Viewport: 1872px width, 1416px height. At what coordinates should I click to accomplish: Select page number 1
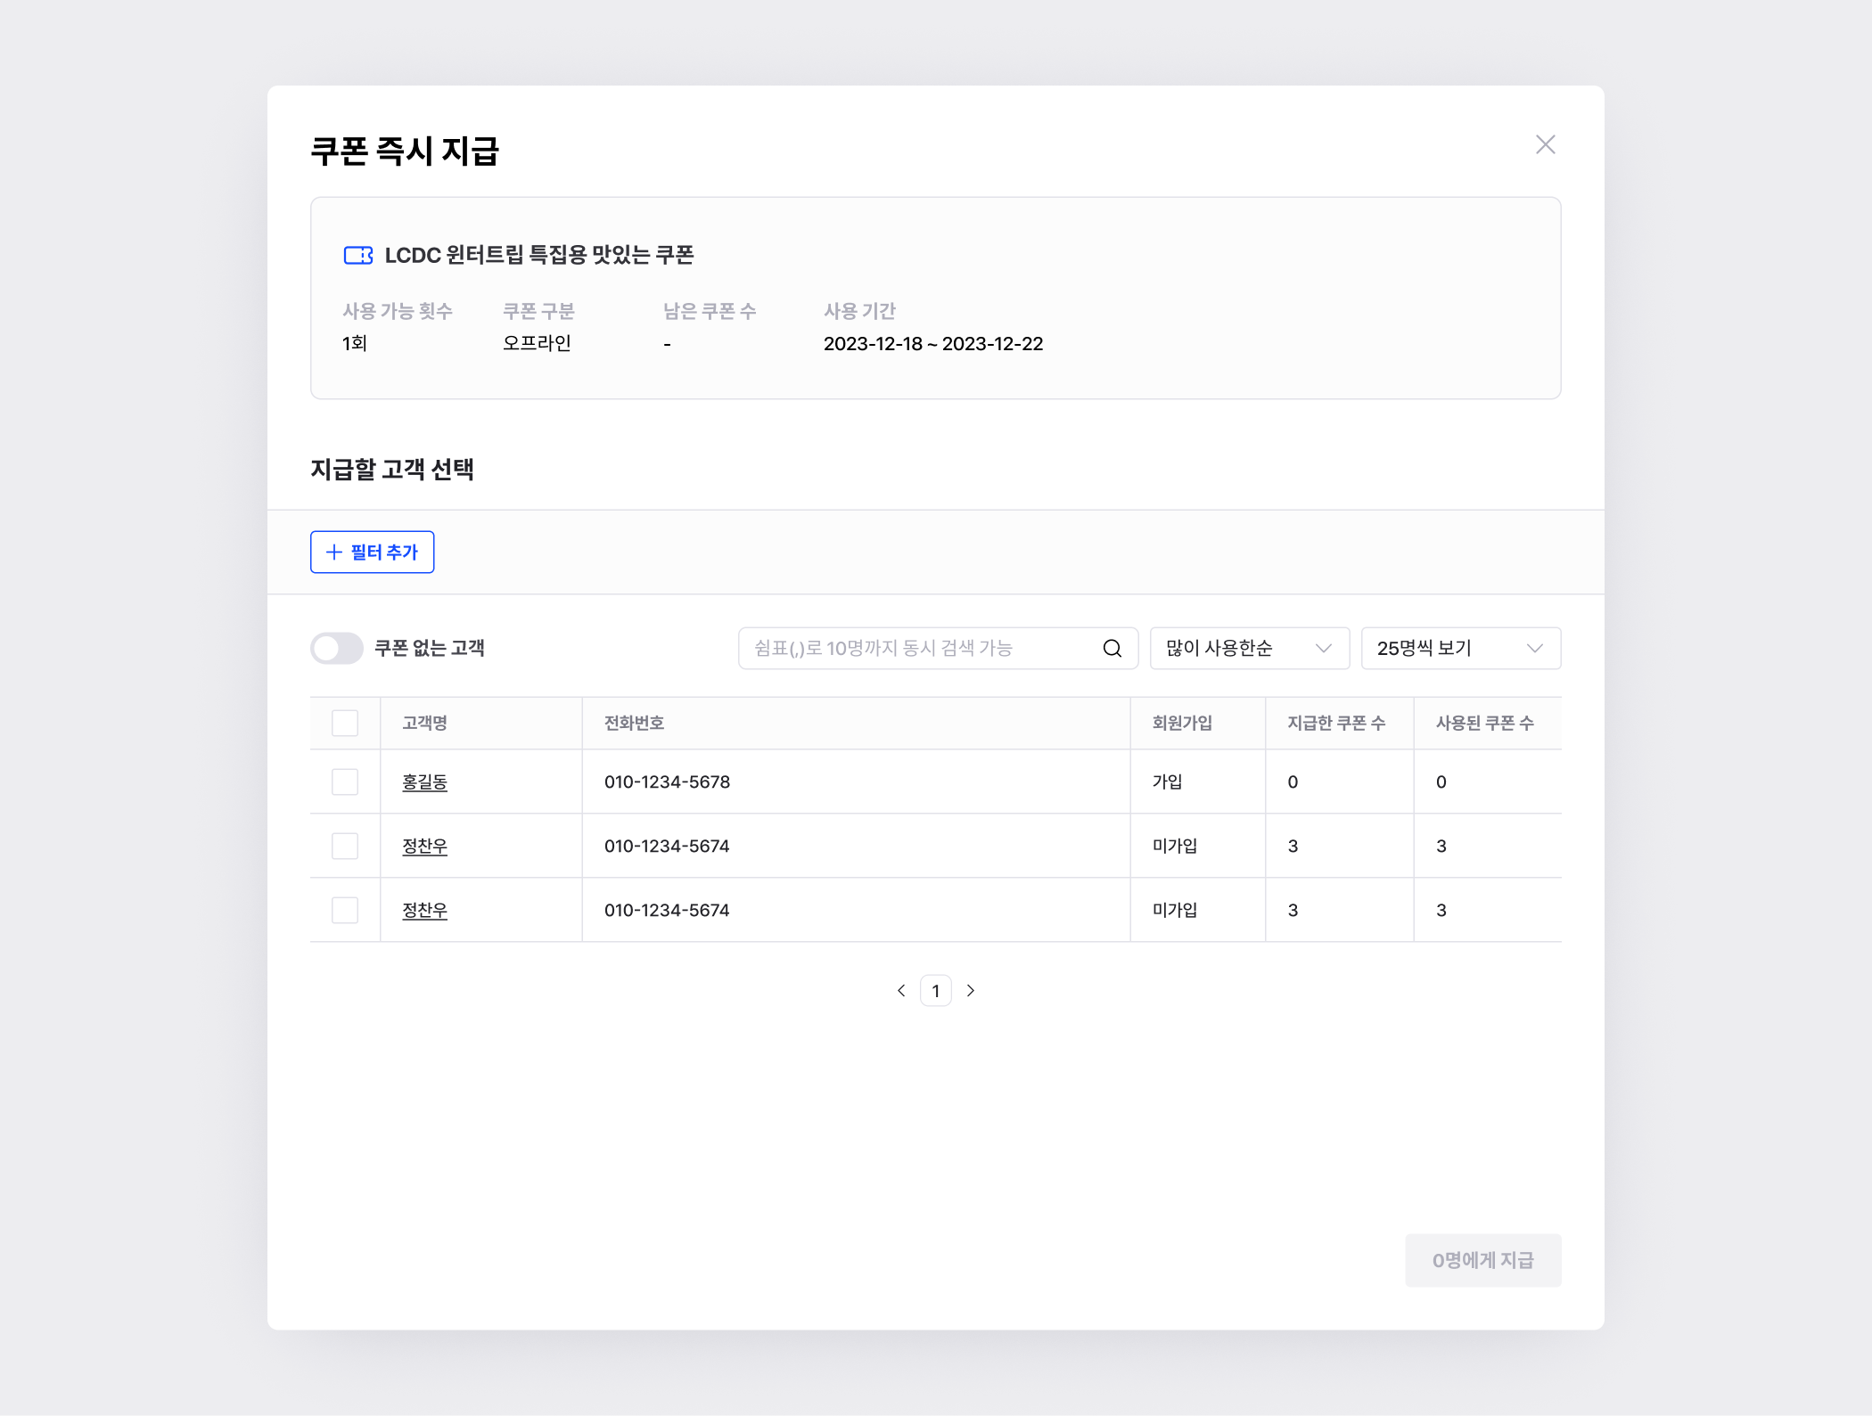935,990
